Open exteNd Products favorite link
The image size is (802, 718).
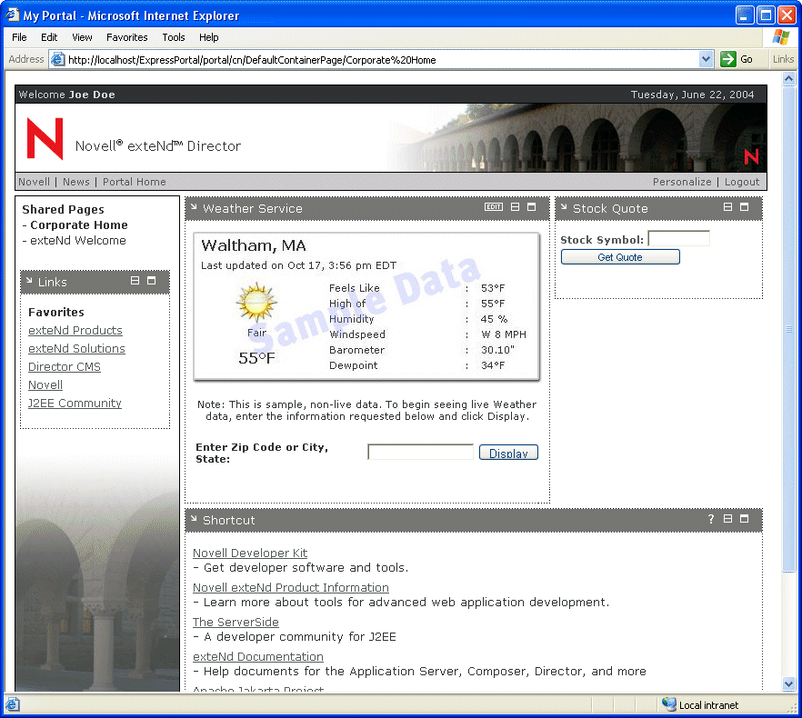[75, 330]
